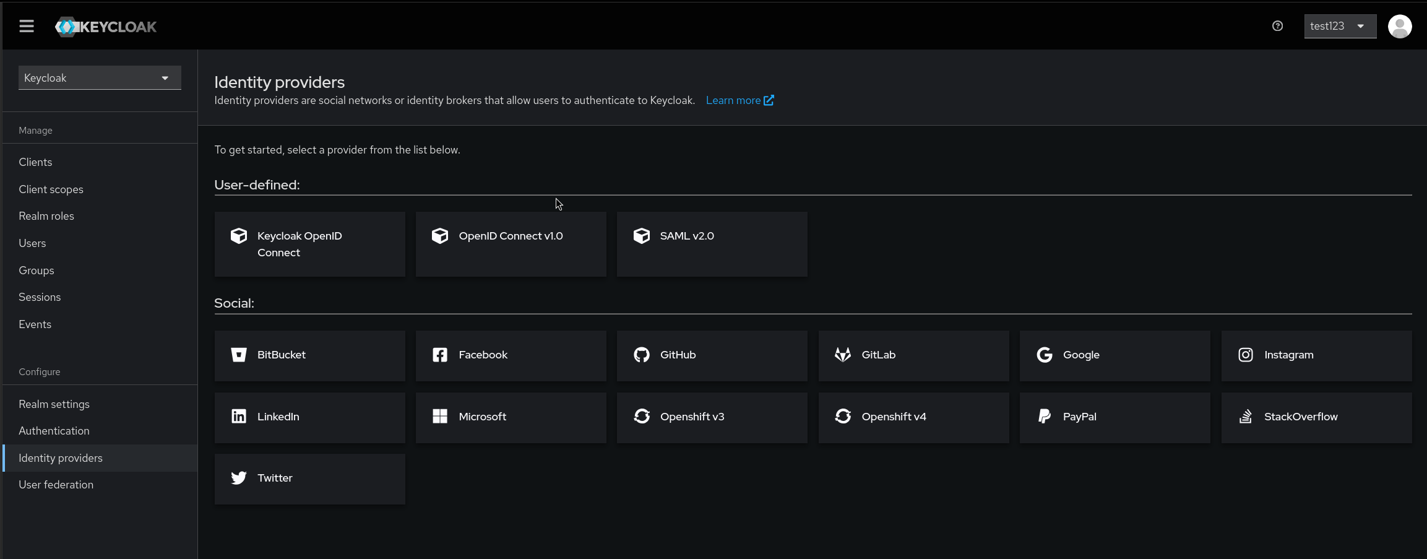Select the Facebook provider card
Viewport: 1427px width, 559px height.
511,355
